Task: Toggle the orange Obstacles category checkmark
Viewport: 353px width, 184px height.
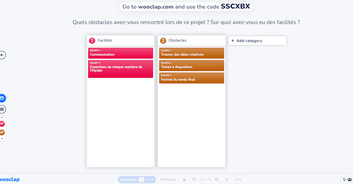Action: click(x=2, y=132)
